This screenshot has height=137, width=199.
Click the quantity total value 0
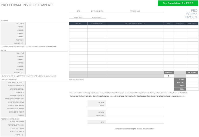169,76
